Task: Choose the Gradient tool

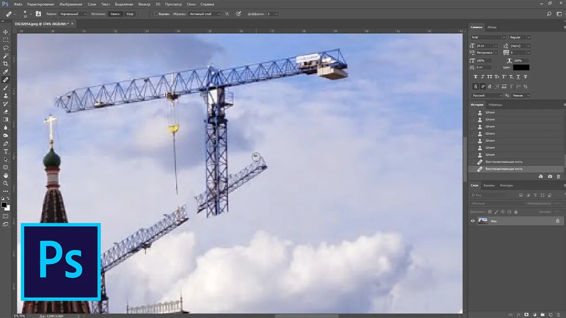Action: click(x=6, y=120)
